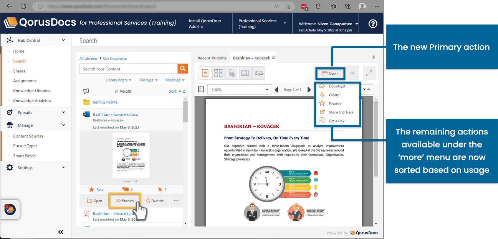Open the gauge analytics view icon
This screenshot has width=498, height=239.
(258, 73)
